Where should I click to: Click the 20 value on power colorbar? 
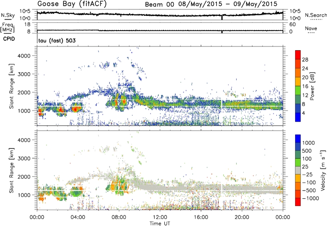(305, 78)
